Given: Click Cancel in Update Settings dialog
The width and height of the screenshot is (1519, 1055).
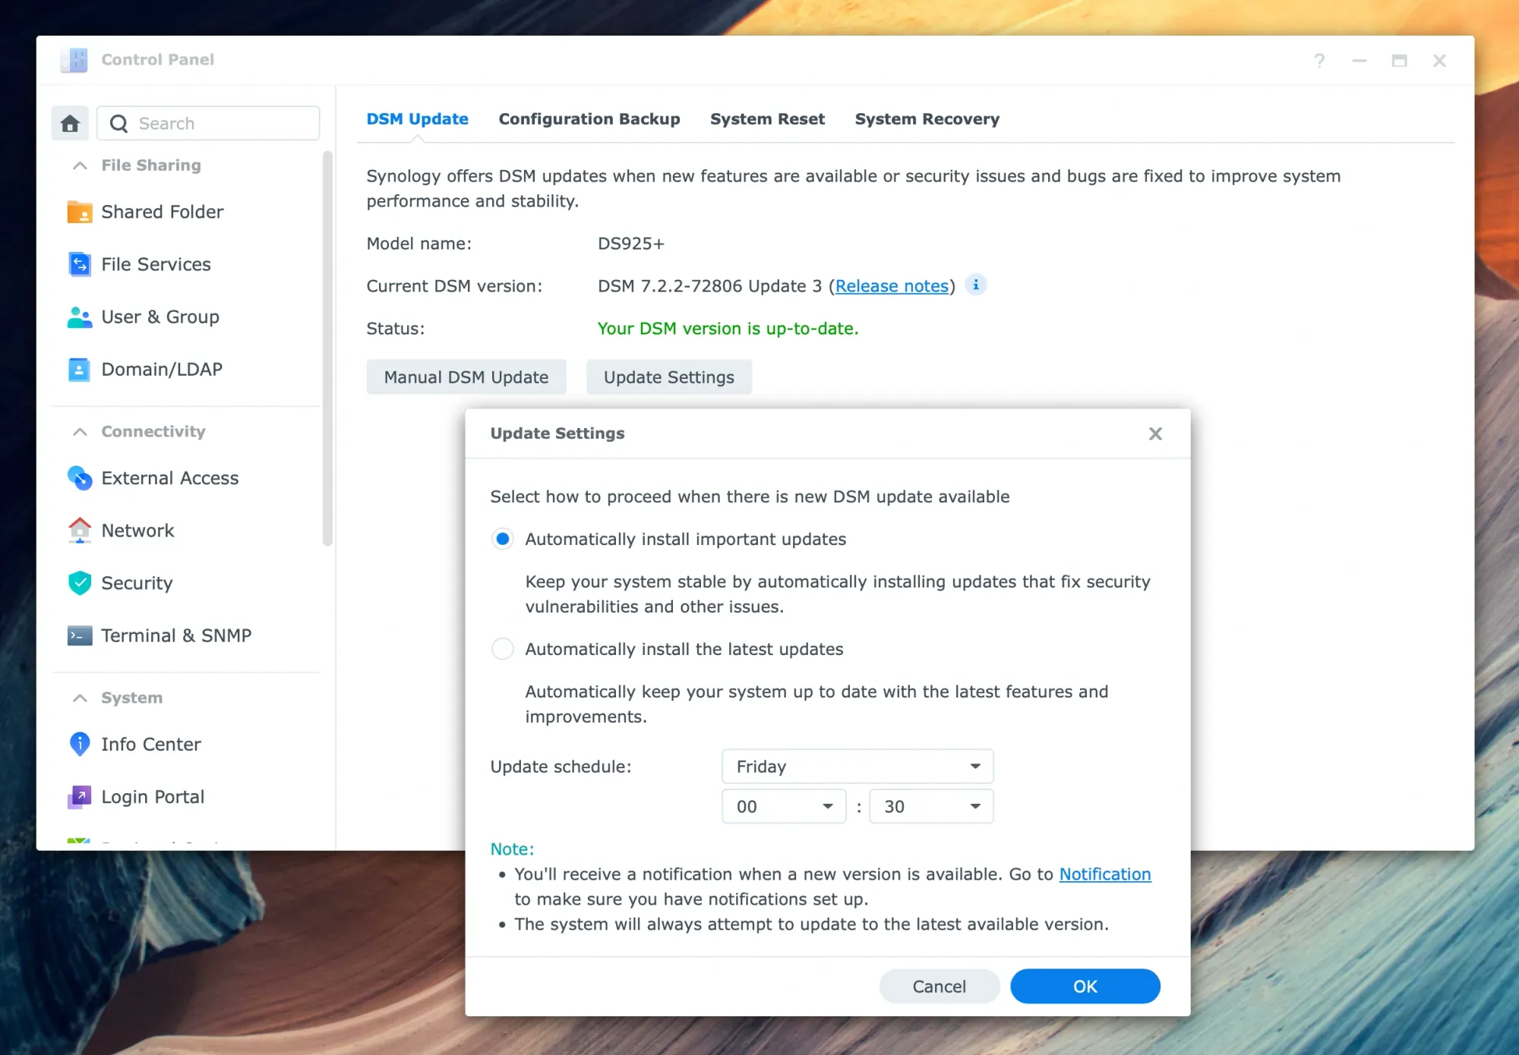Looking at the screenshot, I should pos(939,987).
